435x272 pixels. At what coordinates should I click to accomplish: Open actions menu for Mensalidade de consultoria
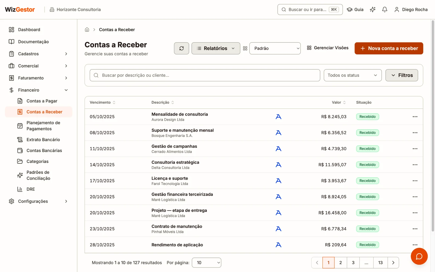[415, 117]
